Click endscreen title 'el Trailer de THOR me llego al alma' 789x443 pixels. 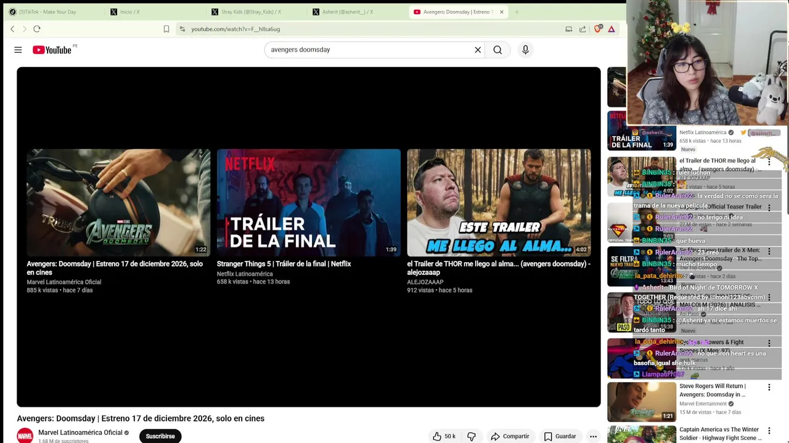[499, 268]
